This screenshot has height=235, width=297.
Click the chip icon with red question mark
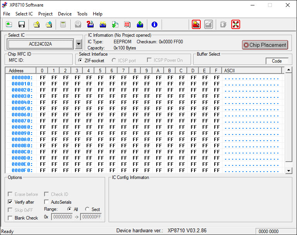[90, 24]
